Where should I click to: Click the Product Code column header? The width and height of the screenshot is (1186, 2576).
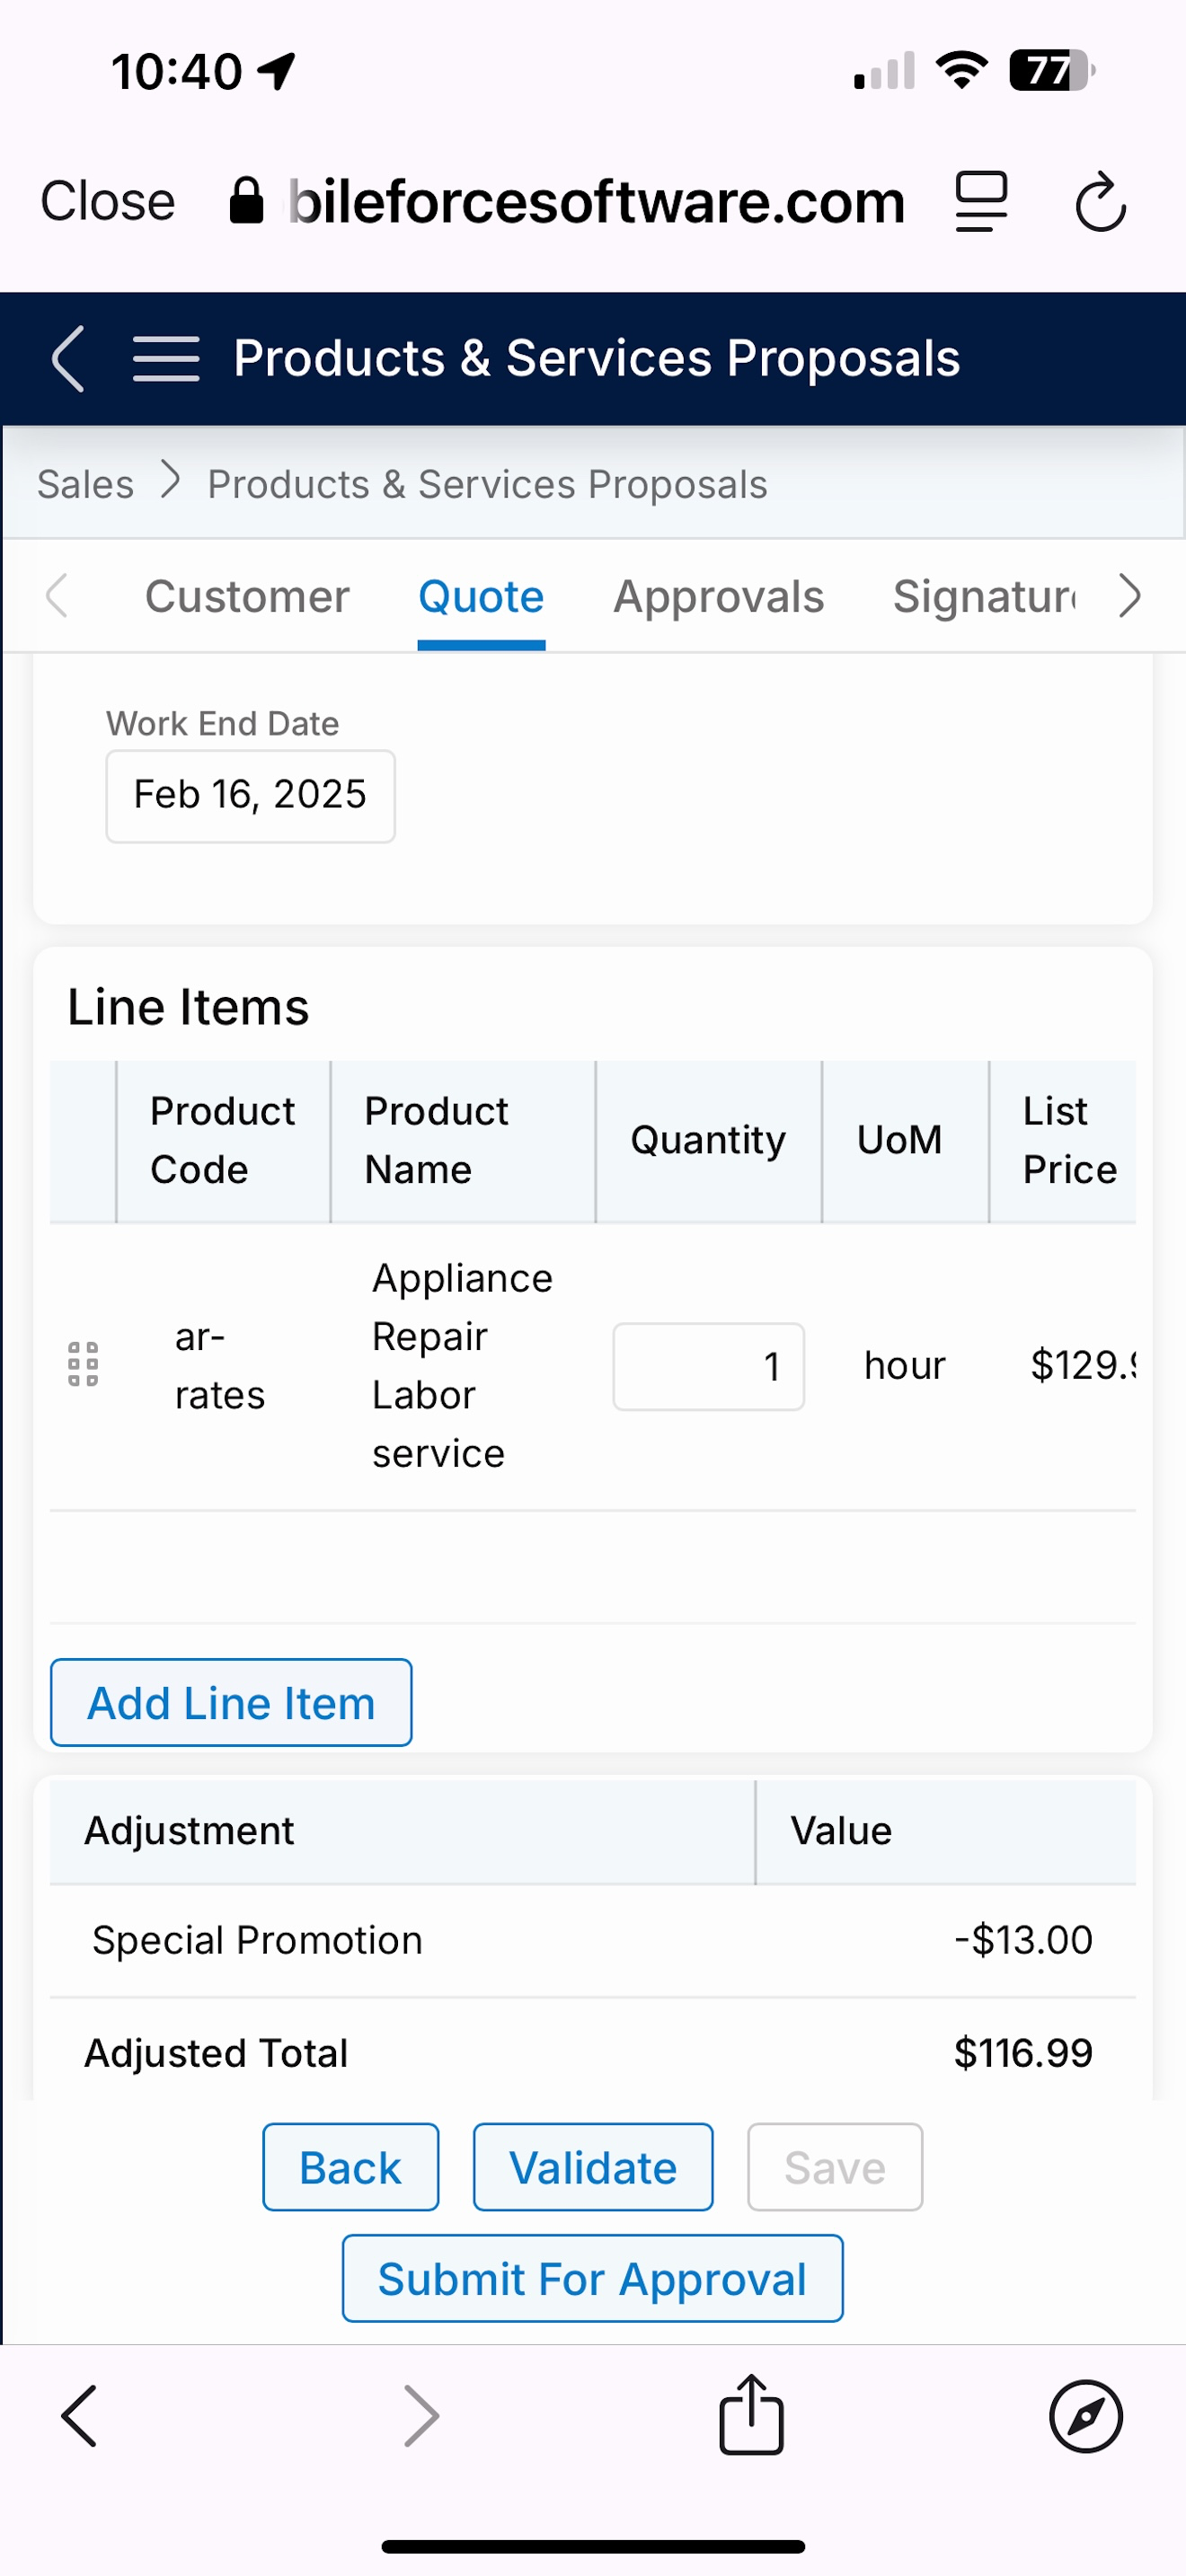click(x=223, y=1141)
